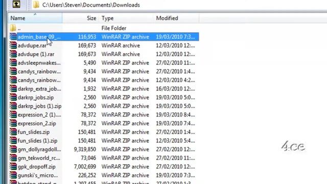Click the advdupe (1).rar archive icon
The width and height of the screenshot is (327, 184).
(13, 54)
